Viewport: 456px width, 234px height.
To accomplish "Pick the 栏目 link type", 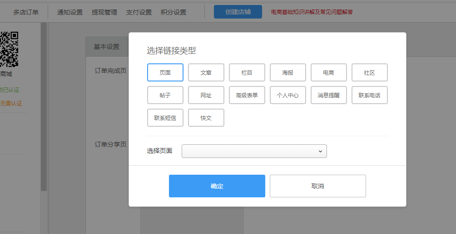I will (247, 72).
